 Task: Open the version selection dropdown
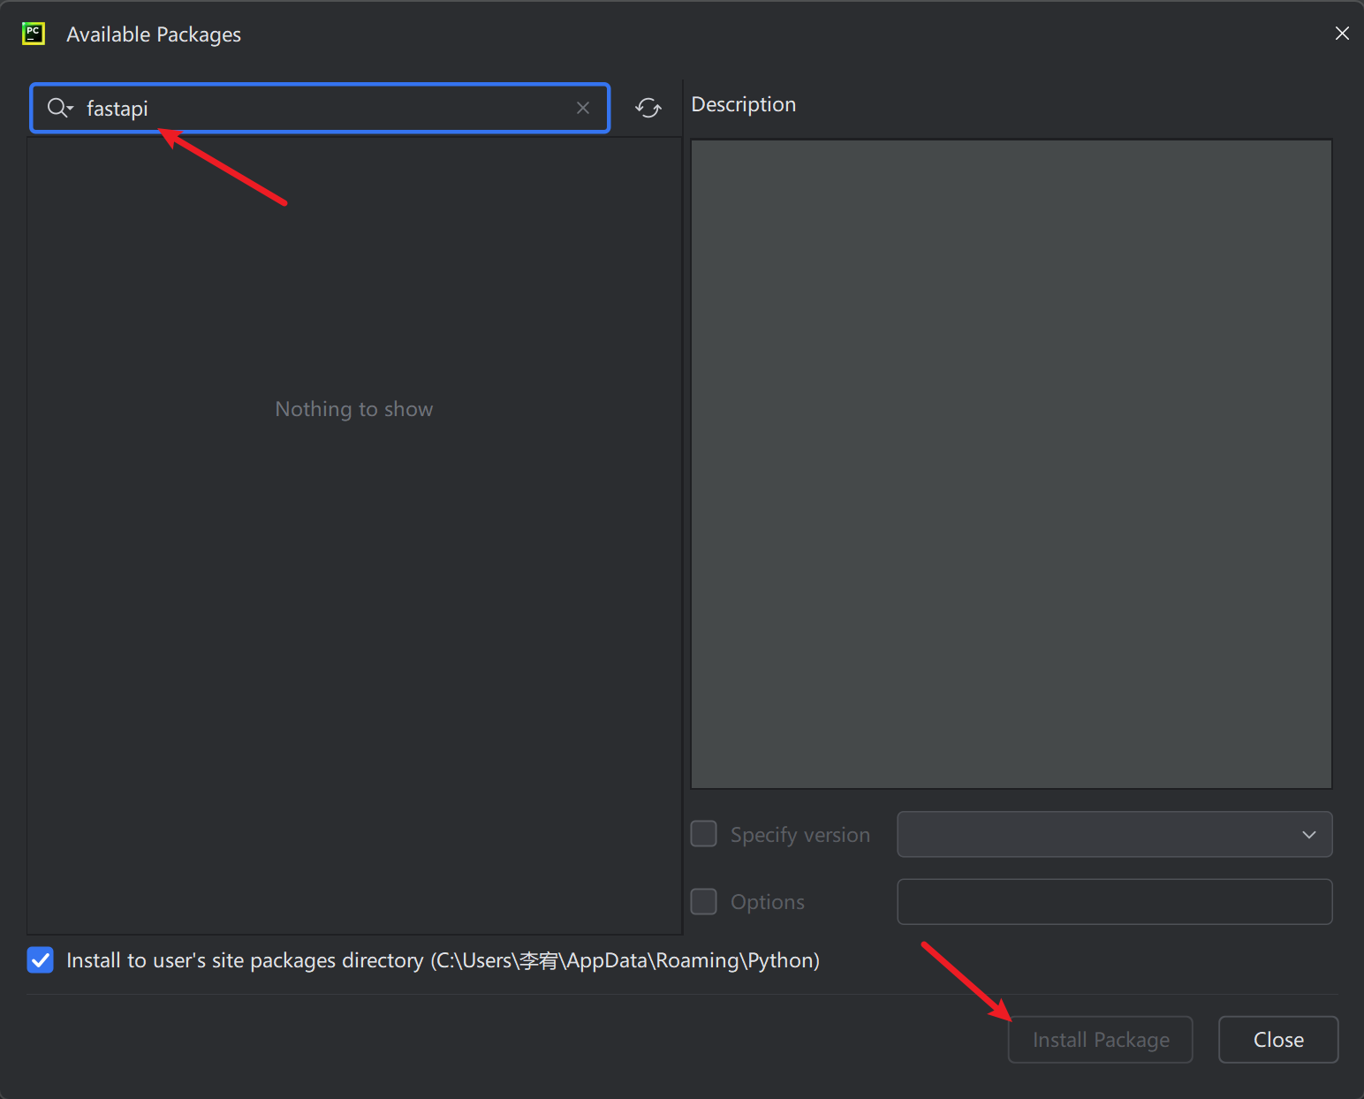(x=1115, y=834)
